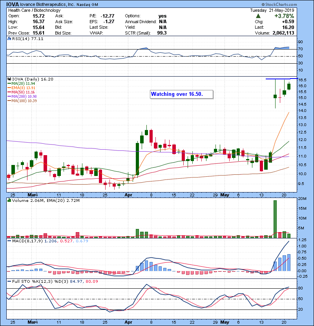
Task: Select the IOVA ticker symbol in the header
Action: click(x=13, y=4)
